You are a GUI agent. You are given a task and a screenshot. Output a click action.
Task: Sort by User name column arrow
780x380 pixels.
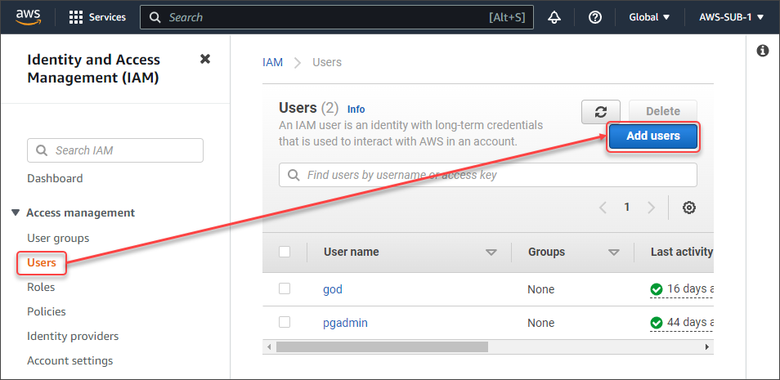coord(491,253)
